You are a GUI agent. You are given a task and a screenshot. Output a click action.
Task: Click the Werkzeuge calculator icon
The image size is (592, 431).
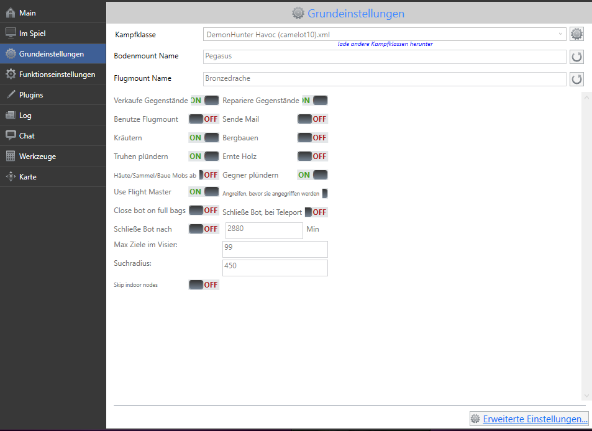11,157
